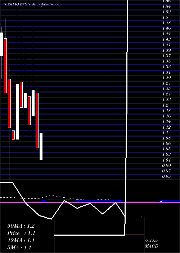Click the NASDAQ EVGN MunafaSutra.com chart title
The width and height of the screenshot is (180, 253).
click(33, 4)
